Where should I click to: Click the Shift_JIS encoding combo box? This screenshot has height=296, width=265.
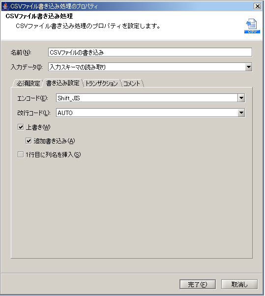[x=150, y=98]
